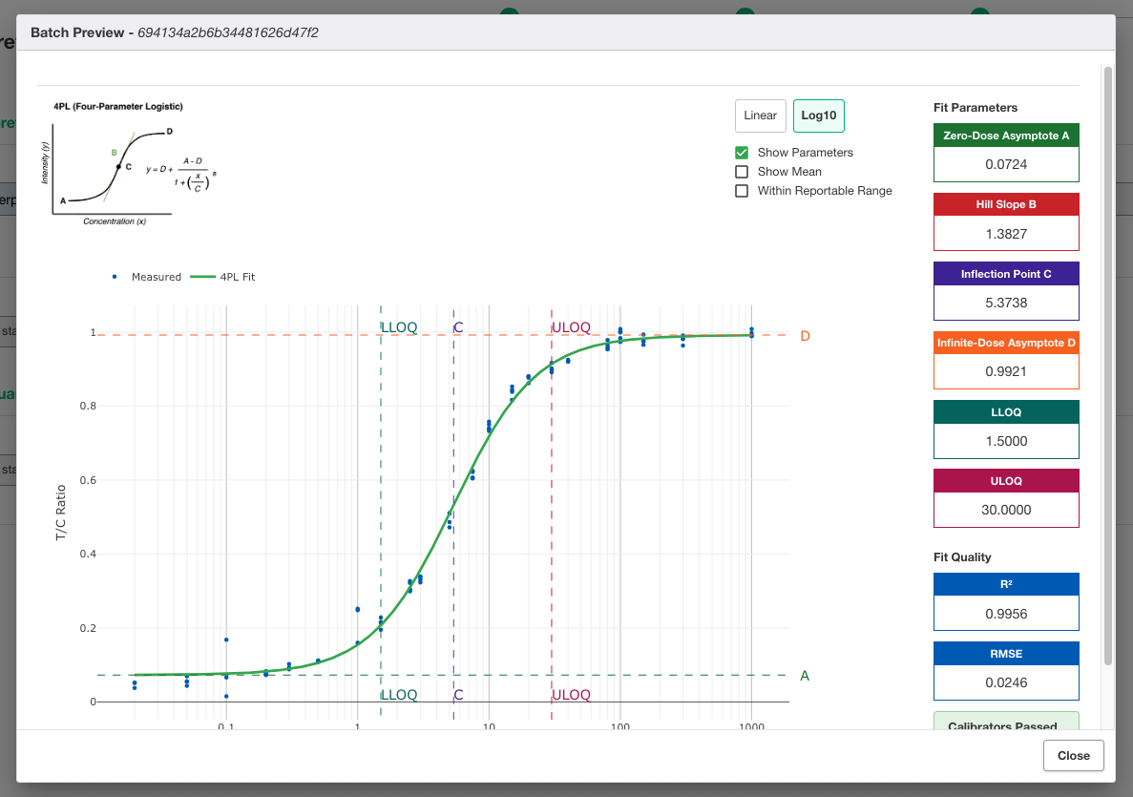Click the Calibrators Passed status badge
The image size is (1133, 797).
point(1006,722)
